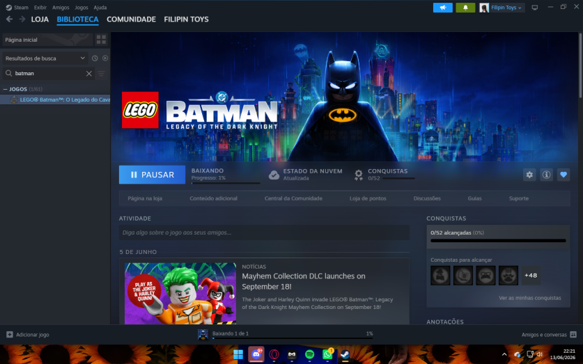
Task: Open advanced filters next to search
Action: [101, 74]
